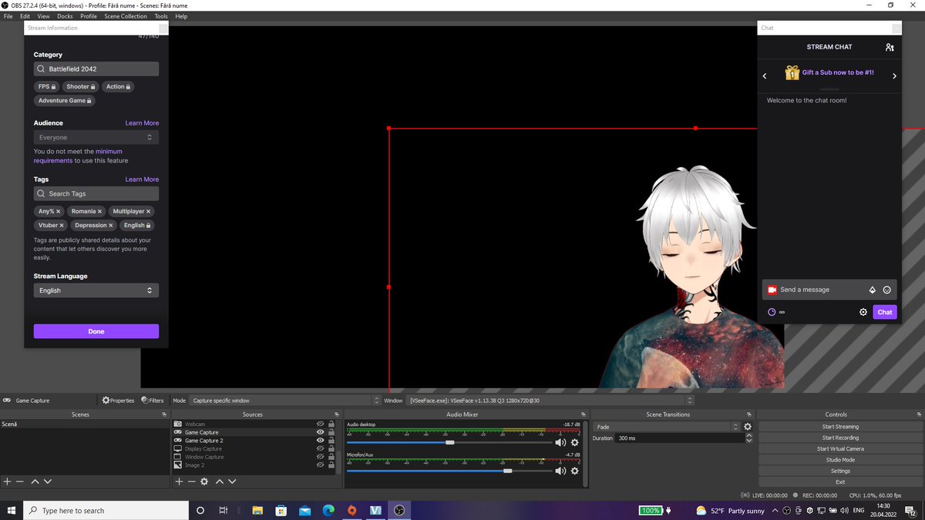Remove the Vtuber tag

(62, 225)
